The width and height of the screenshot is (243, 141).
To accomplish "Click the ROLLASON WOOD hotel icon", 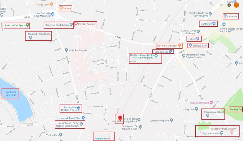I will (x=211, y=102).
